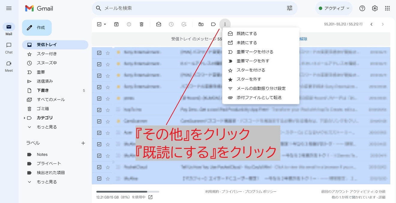
Task: Open the アクティブ status dropdown
Action: [334, 8]
